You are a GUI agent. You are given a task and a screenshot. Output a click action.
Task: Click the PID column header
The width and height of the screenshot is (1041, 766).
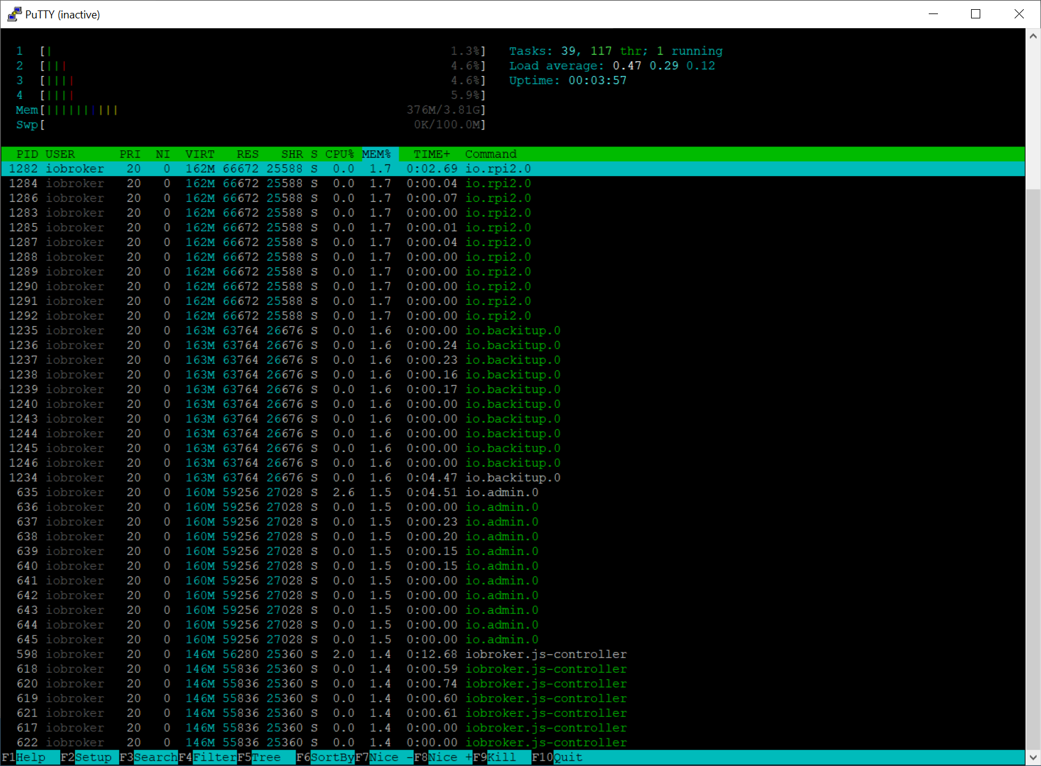click(27, 154)
